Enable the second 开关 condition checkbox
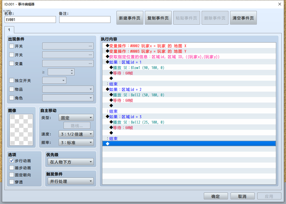 [11, 55]
